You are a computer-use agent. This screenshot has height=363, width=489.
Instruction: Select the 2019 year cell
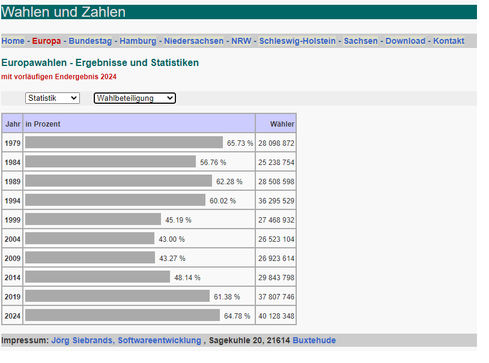(13, 297)
